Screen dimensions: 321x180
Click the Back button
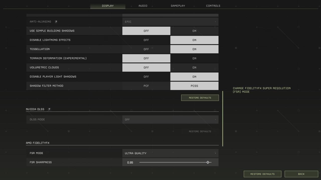[x=301, y=174]
